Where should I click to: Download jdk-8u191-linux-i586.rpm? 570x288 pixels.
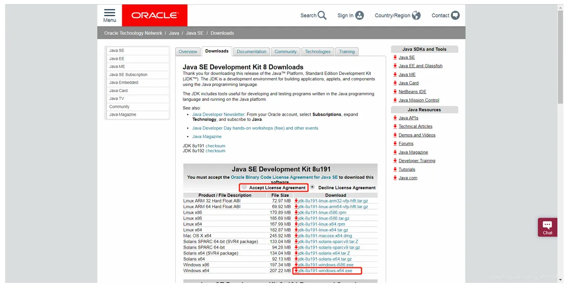(x=322, y=212)
